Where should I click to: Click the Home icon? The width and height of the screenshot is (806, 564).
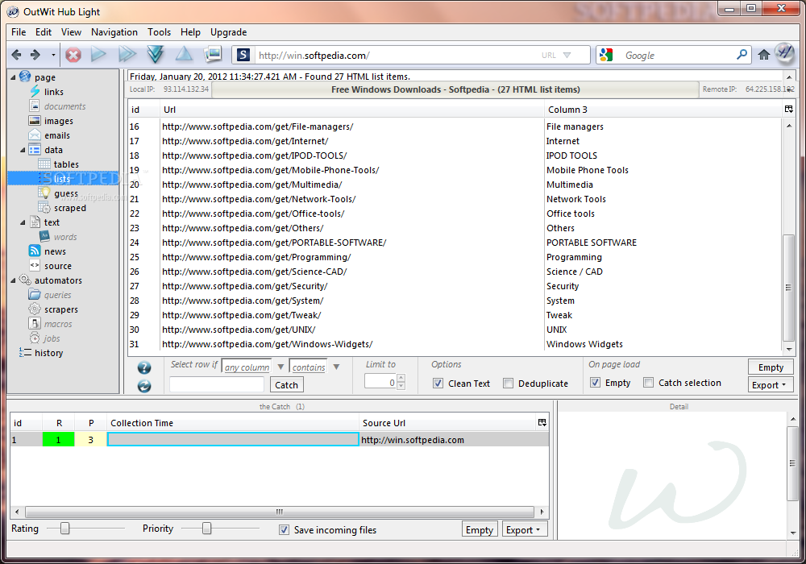pyautogui.click(x=764, y=55)
